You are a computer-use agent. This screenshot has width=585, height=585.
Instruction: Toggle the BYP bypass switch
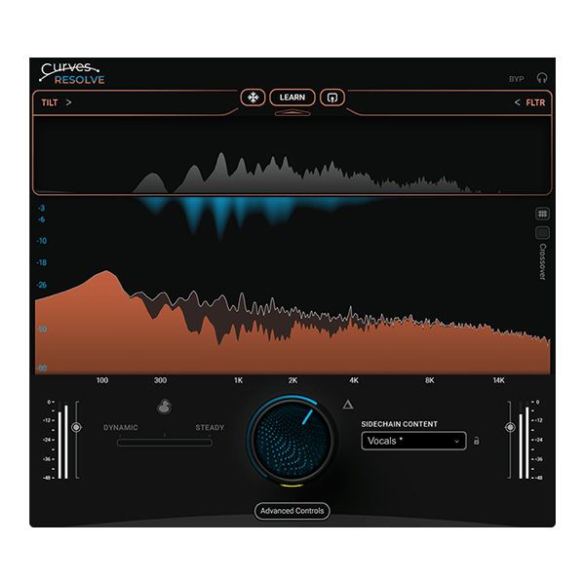pyautogui.click(x=517, y=78)
